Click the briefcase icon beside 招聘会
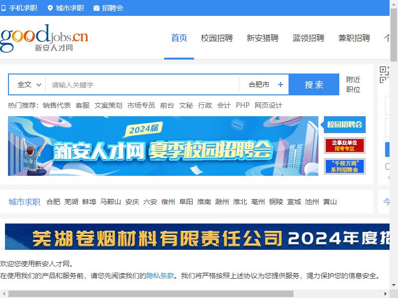 pos(97,8)
